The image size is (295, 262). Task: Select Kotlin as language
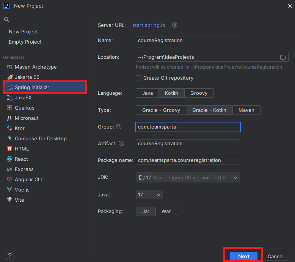tap(171, 93)
